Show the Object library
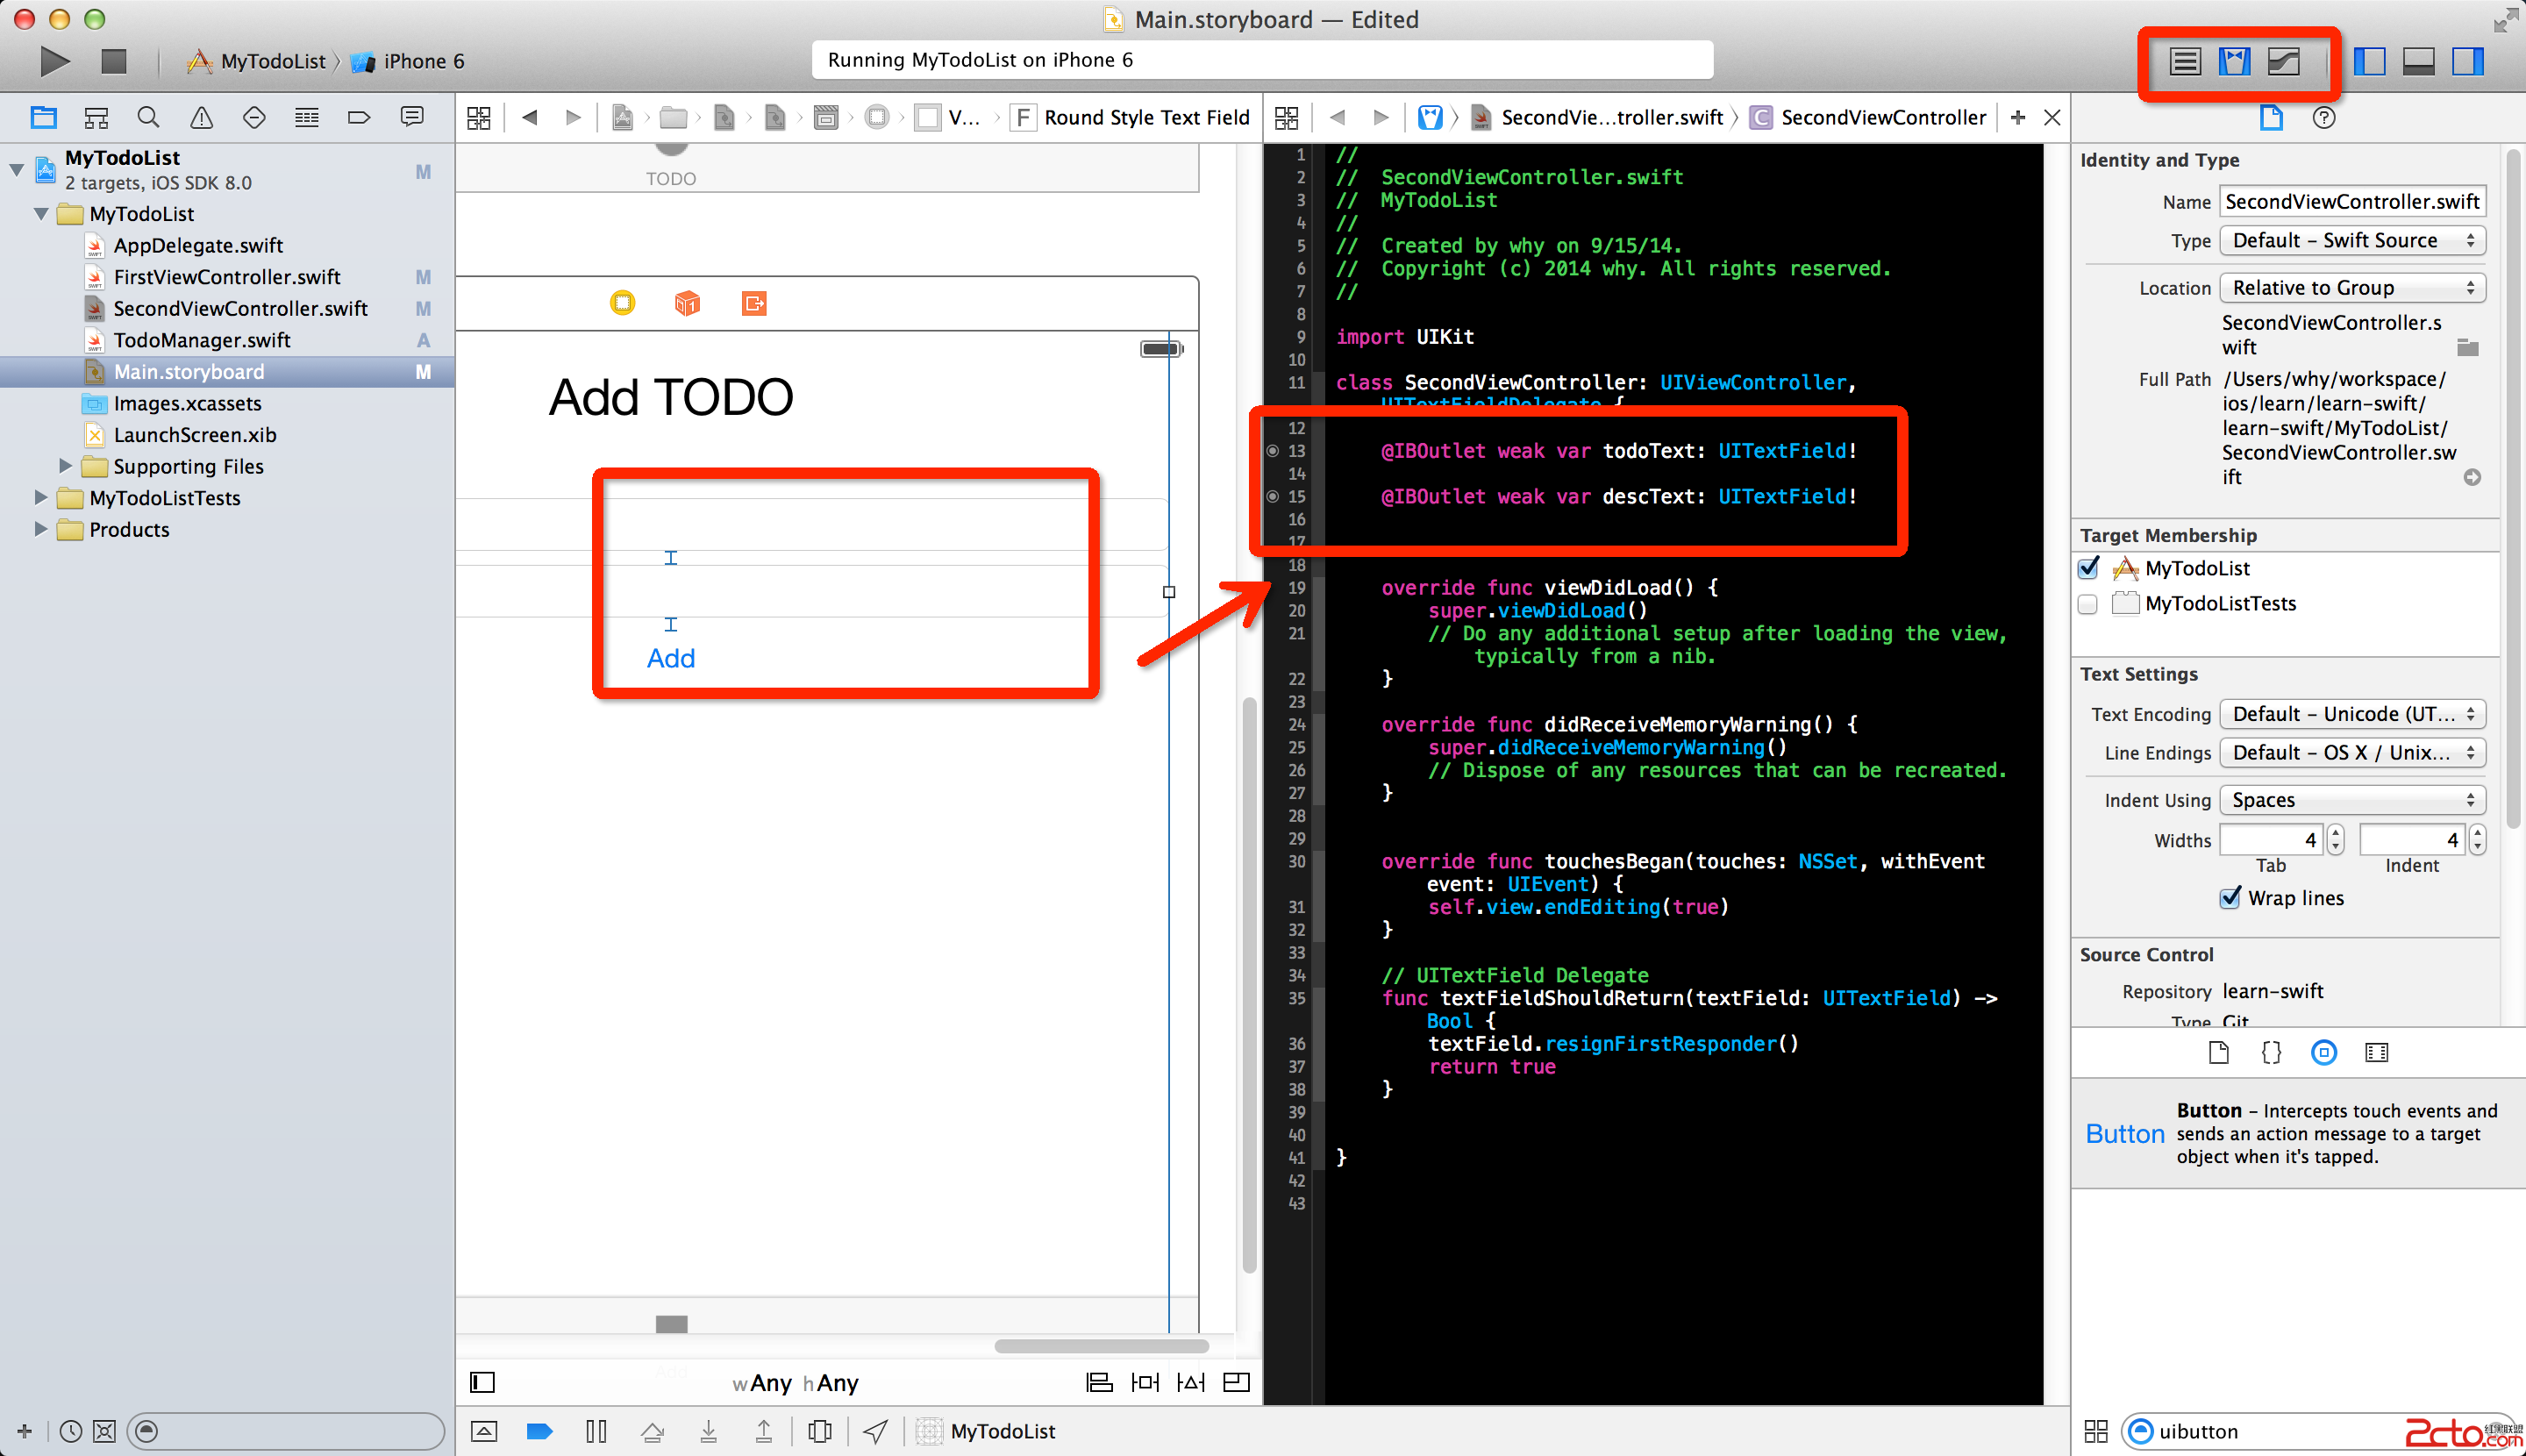This screenshot has height=1456, width=2526. pos(2324,1052)
